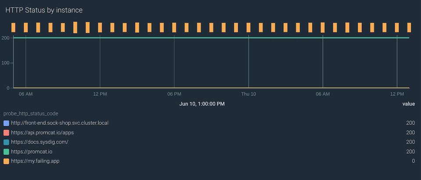
Task: Click the teal swatch for docs.sysdig.com
Action: [6, 142]
